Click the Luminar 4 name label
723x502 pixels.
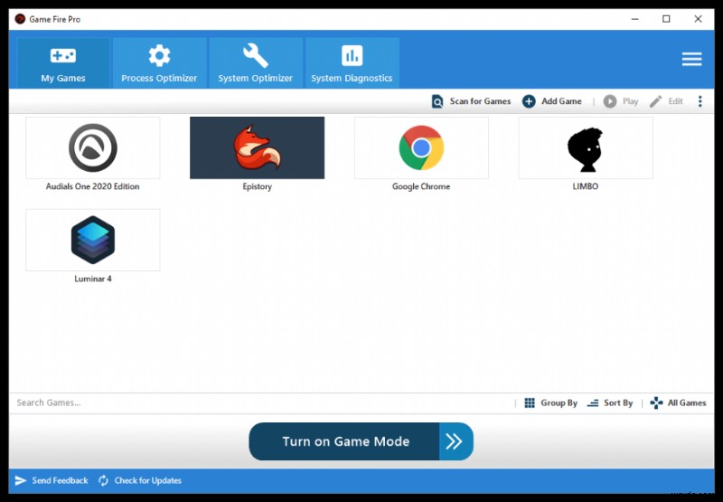tap(93, 279)
